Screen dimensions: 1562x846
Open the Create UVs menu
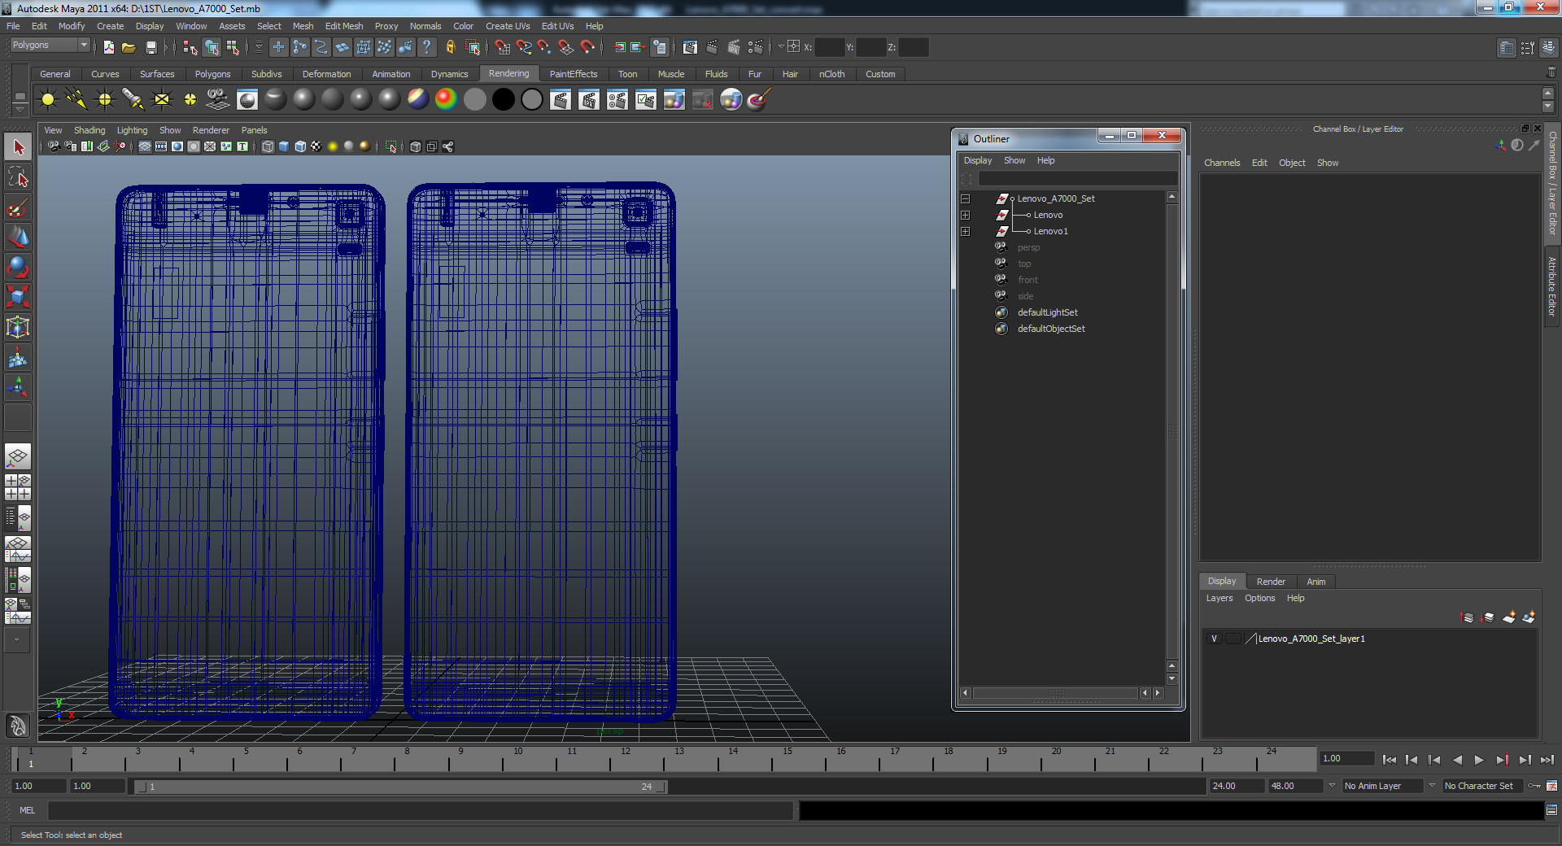coord(508,26)
